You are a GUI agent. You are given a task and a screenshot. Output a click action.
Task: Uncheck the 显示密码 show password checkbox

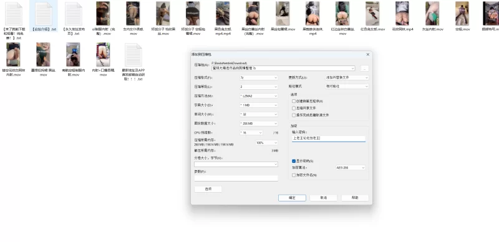point(293,161)
